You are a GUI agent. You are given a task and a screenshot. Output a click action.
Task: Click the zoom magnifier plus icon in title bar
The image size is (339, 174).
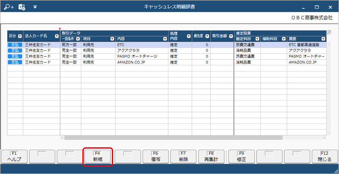tap(9, 7)
